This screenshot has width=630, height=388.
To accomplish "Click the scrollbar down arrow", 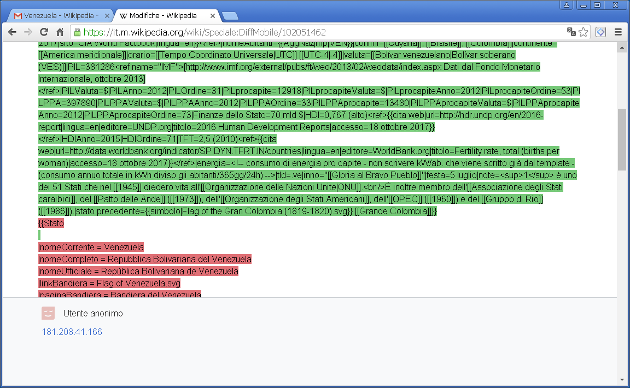I will [622, 380].
